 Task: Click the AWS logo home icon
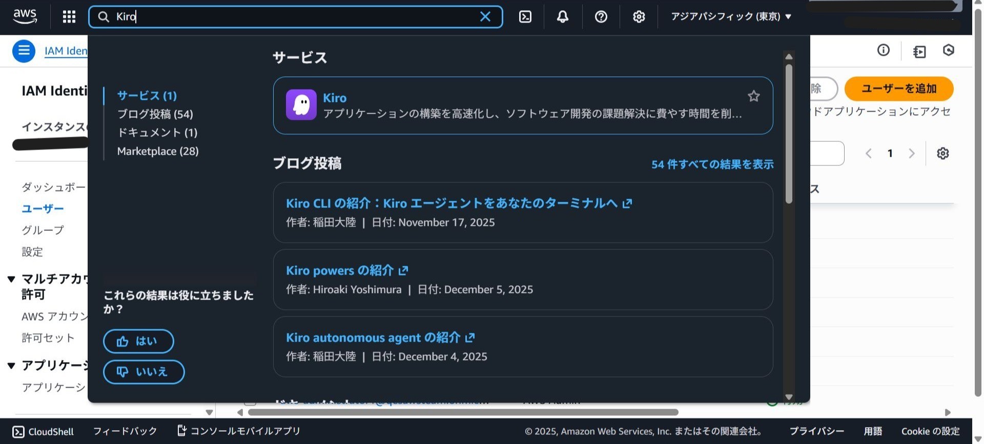(25, 16)
